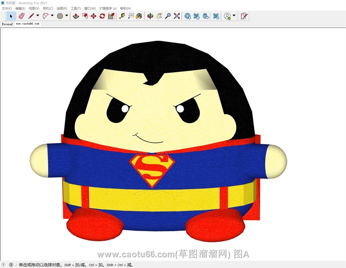Open the 视图(V) menu
Viewport: 346px width, 268px height.
coord(34,8)
